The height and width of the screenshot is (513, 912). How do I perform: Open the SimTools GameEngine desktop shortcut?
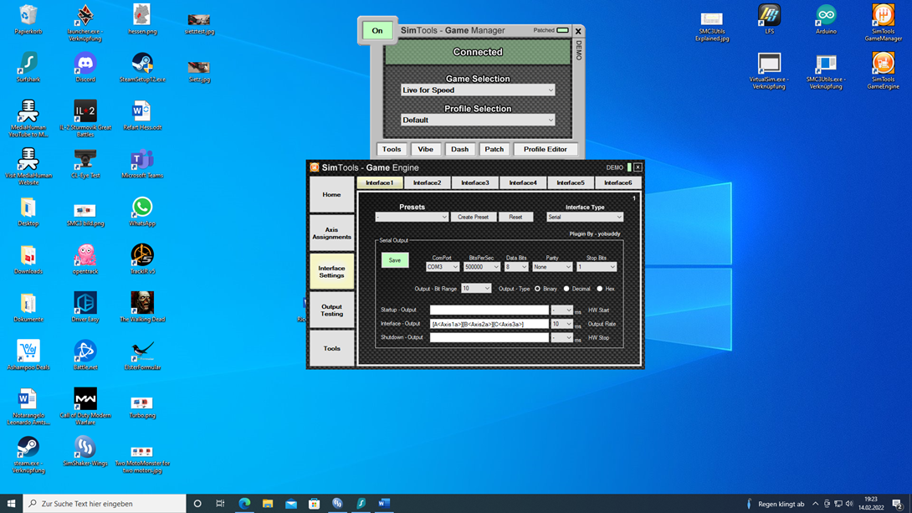tap(883, 70)
